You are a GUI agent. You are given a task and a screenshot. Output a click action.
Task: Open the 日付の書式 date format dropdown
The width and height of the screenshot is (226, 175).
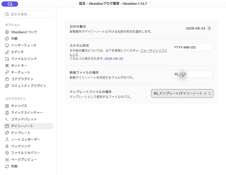[199, 28]
